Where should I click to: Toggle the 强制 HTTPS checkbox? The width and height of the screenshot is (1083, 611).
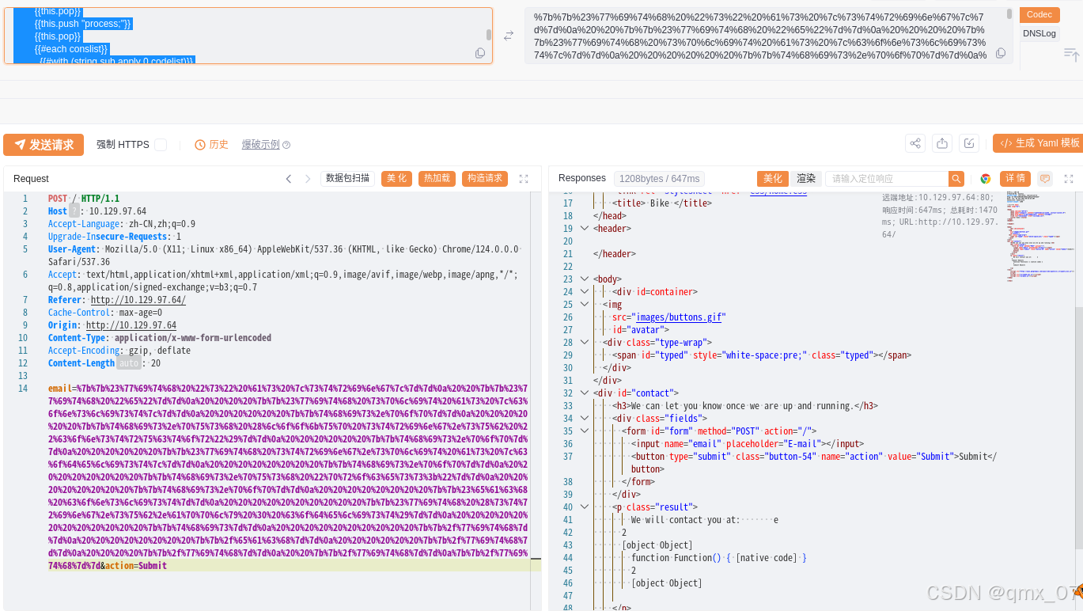pos(161,145)
